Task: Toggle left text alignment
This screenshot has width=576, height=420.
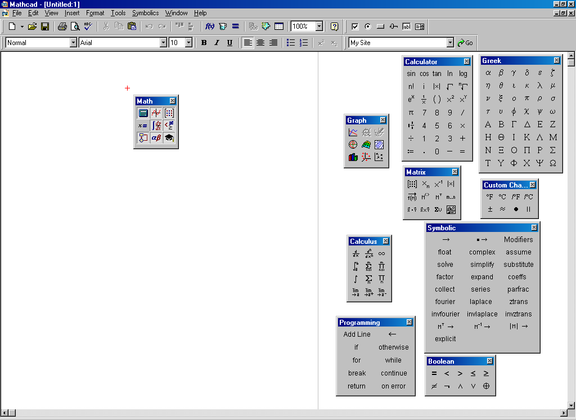Action: pyautogui.click(x=248, y=43)
